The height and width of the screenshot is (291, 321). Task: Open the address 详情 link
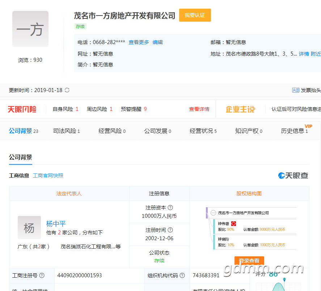pyautogui.click(x=304, y=54)
